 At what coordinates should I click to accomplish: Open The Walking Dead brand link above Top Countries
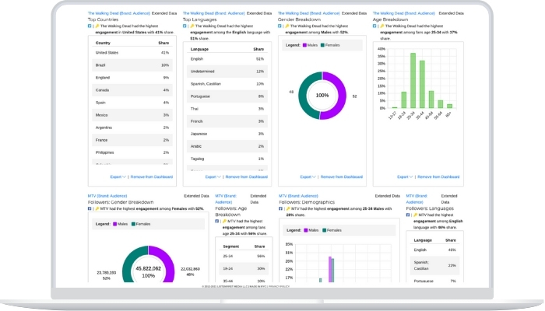(x=119, y=13)
